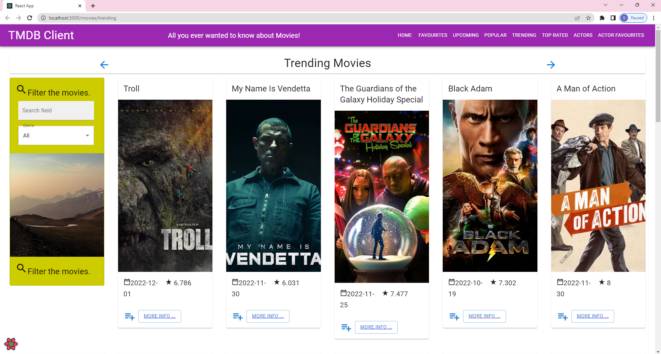Click the 6.786 rating on Troll
661x354 pixels.
pyautogui.click(x=182, y=283)
